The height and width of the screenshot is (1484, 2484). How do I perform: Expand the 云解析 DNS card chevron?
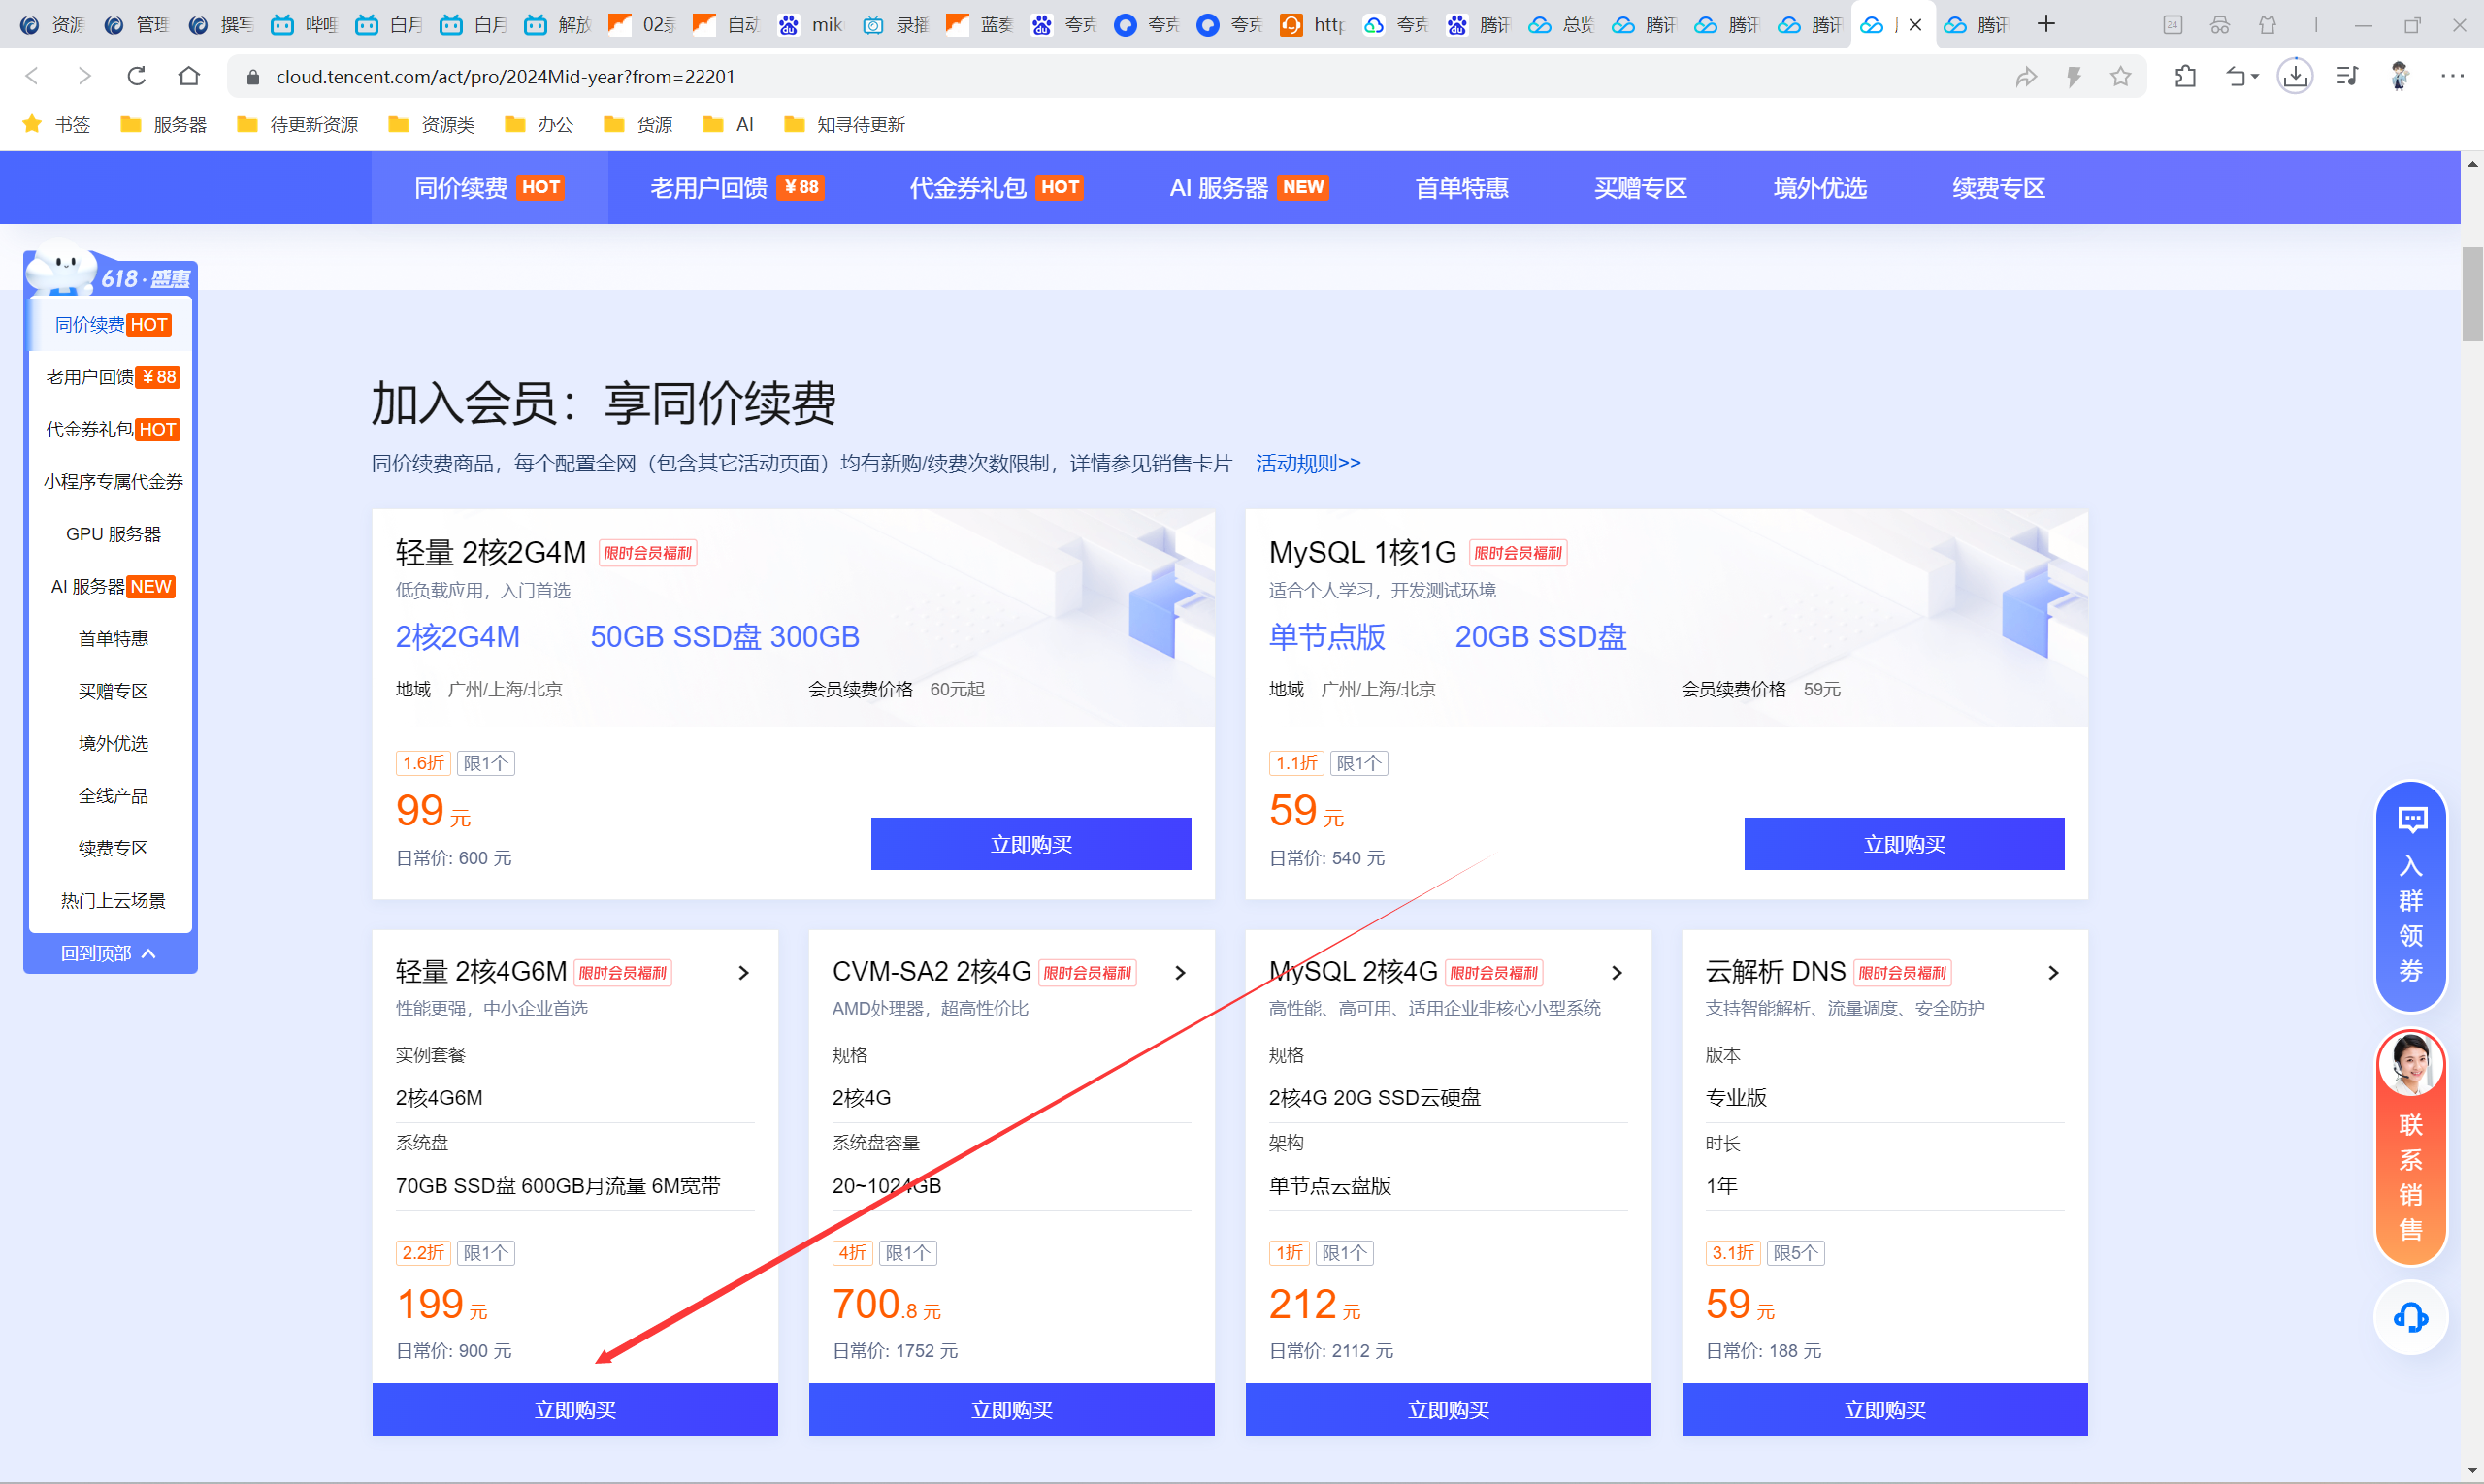point(2053,972)
